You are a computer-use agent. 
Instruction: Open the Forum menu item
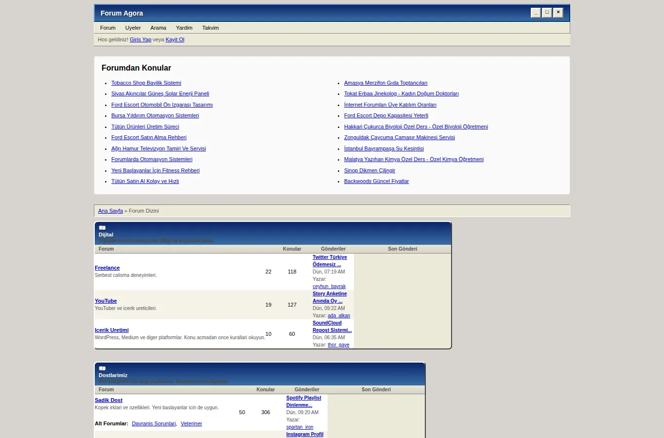tap(108, 28)
